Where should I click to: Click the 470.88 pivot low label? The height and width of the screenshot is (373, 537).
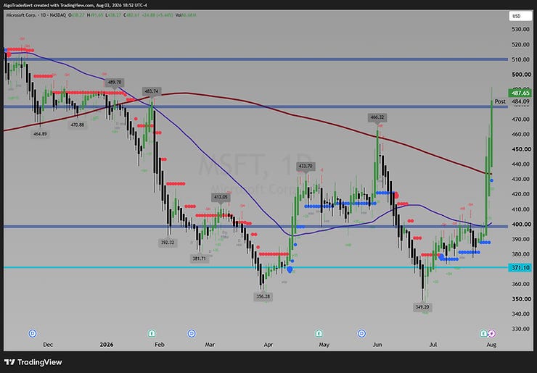point(77,125)
